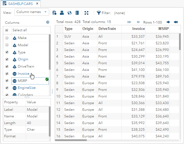Image resolution: width=184 pixels, height=144 pixels.
Task: Click the MSRP column header
Action: [x=164, y=29]
